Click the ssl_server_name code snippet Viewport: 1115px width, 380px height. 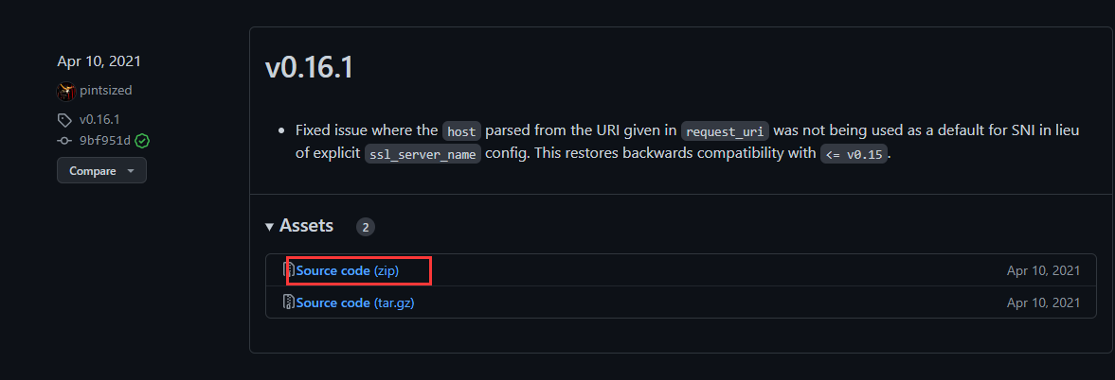point(423,154)
